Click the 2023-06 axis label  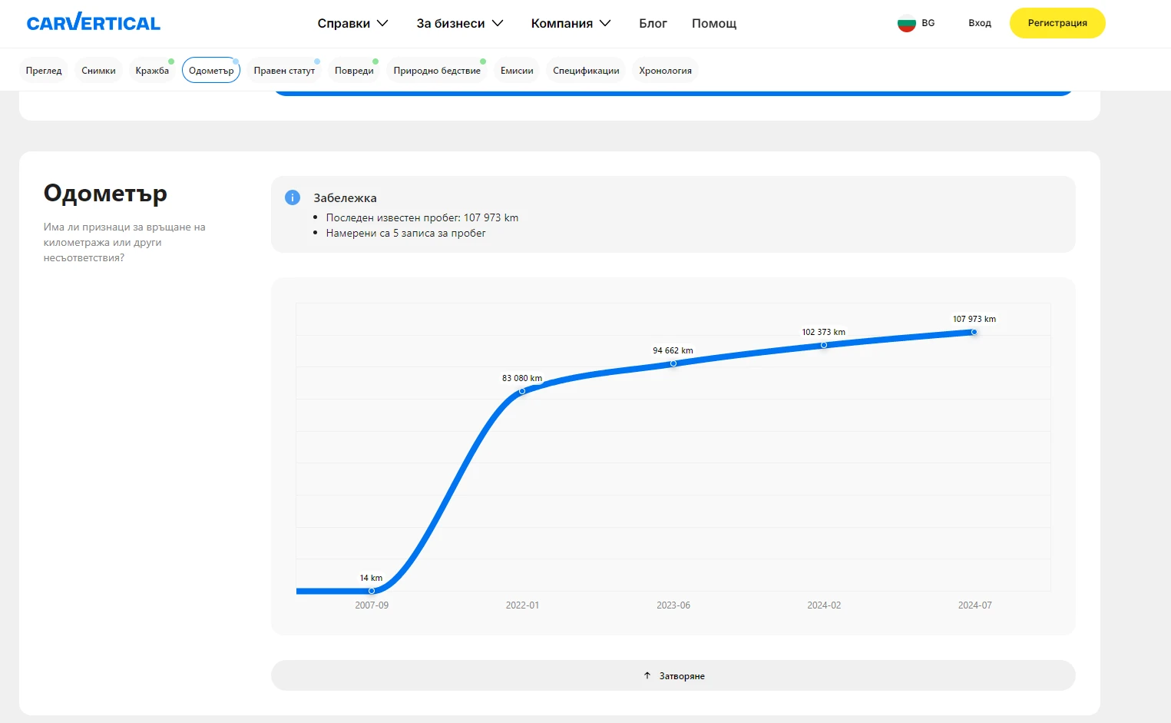(673, 605)
